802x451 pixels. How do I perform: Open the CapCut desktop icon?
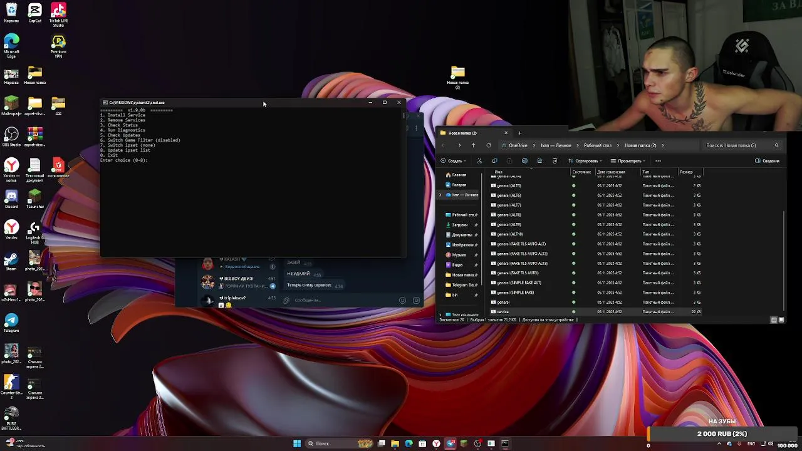click(35, 13)
